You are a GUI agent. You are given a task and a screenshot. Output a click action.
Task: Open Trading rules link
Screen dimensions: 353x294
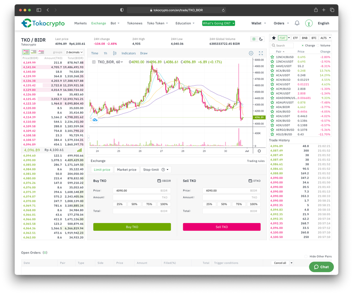(256, 161)
